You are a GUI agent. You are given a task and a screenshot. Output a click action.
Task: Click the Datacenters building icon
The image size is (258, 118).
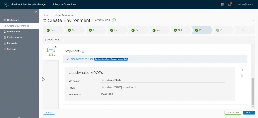pos(5,32)
